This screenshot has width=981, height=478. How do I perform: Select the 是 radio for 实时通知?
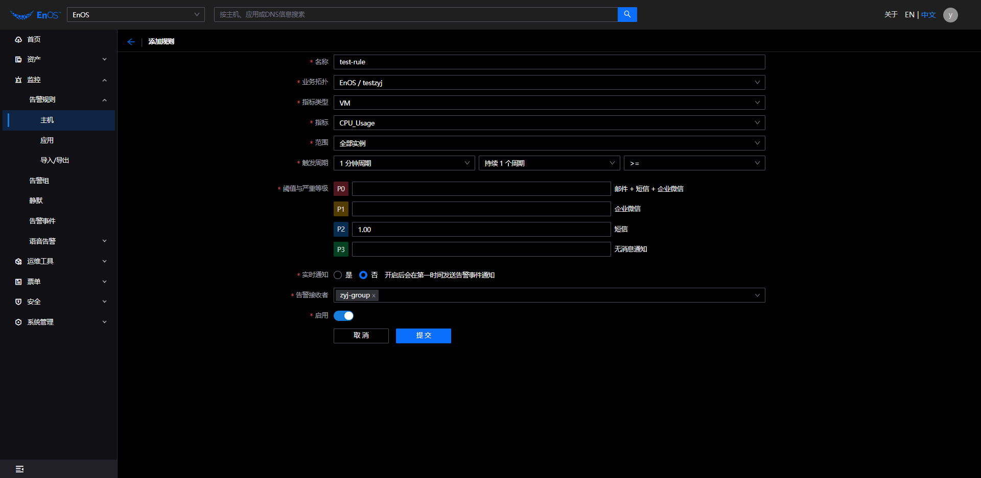pos(338,275)
